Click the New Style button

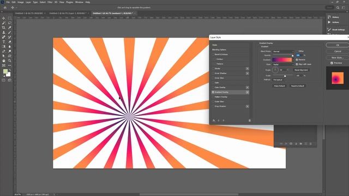pyautogui.click(x=338, y=58)
